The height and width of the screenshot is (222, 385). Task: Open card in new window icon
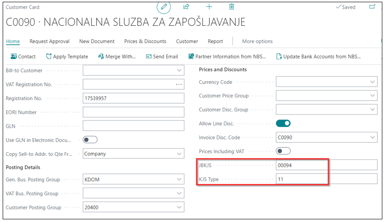372,7
